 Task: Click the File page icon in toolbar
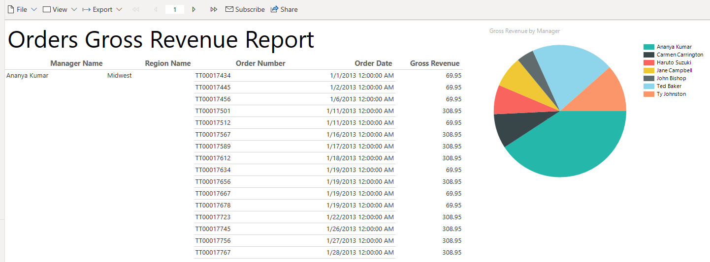[10, 9]
